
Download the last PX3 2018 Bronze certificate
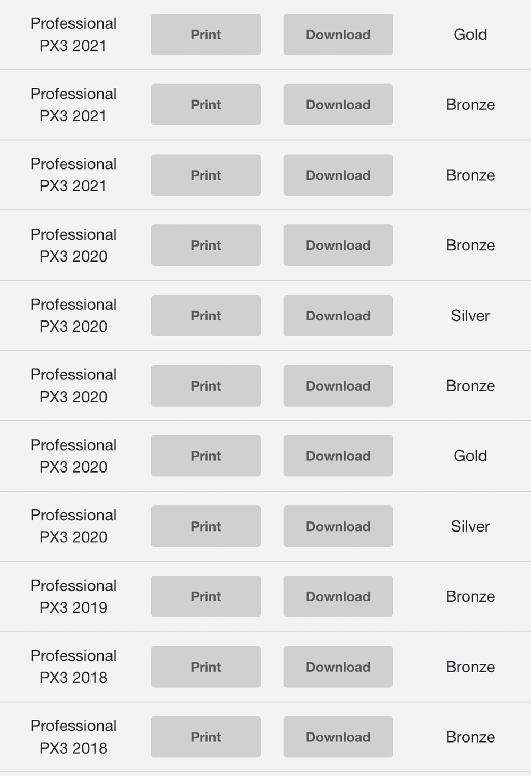coord(338,737)
